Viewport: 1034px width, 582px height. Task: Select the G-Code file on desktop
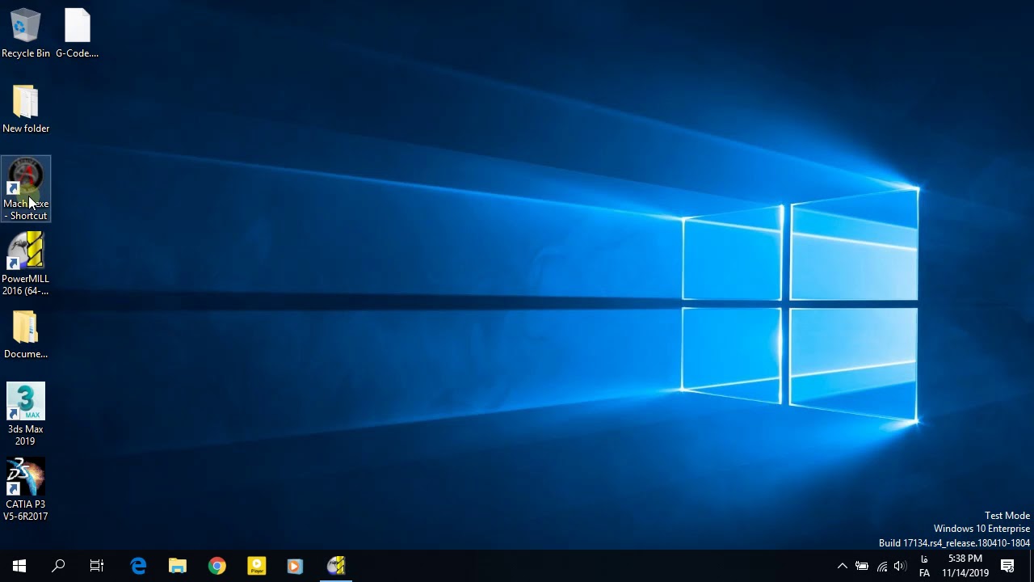tap(78, 33)
